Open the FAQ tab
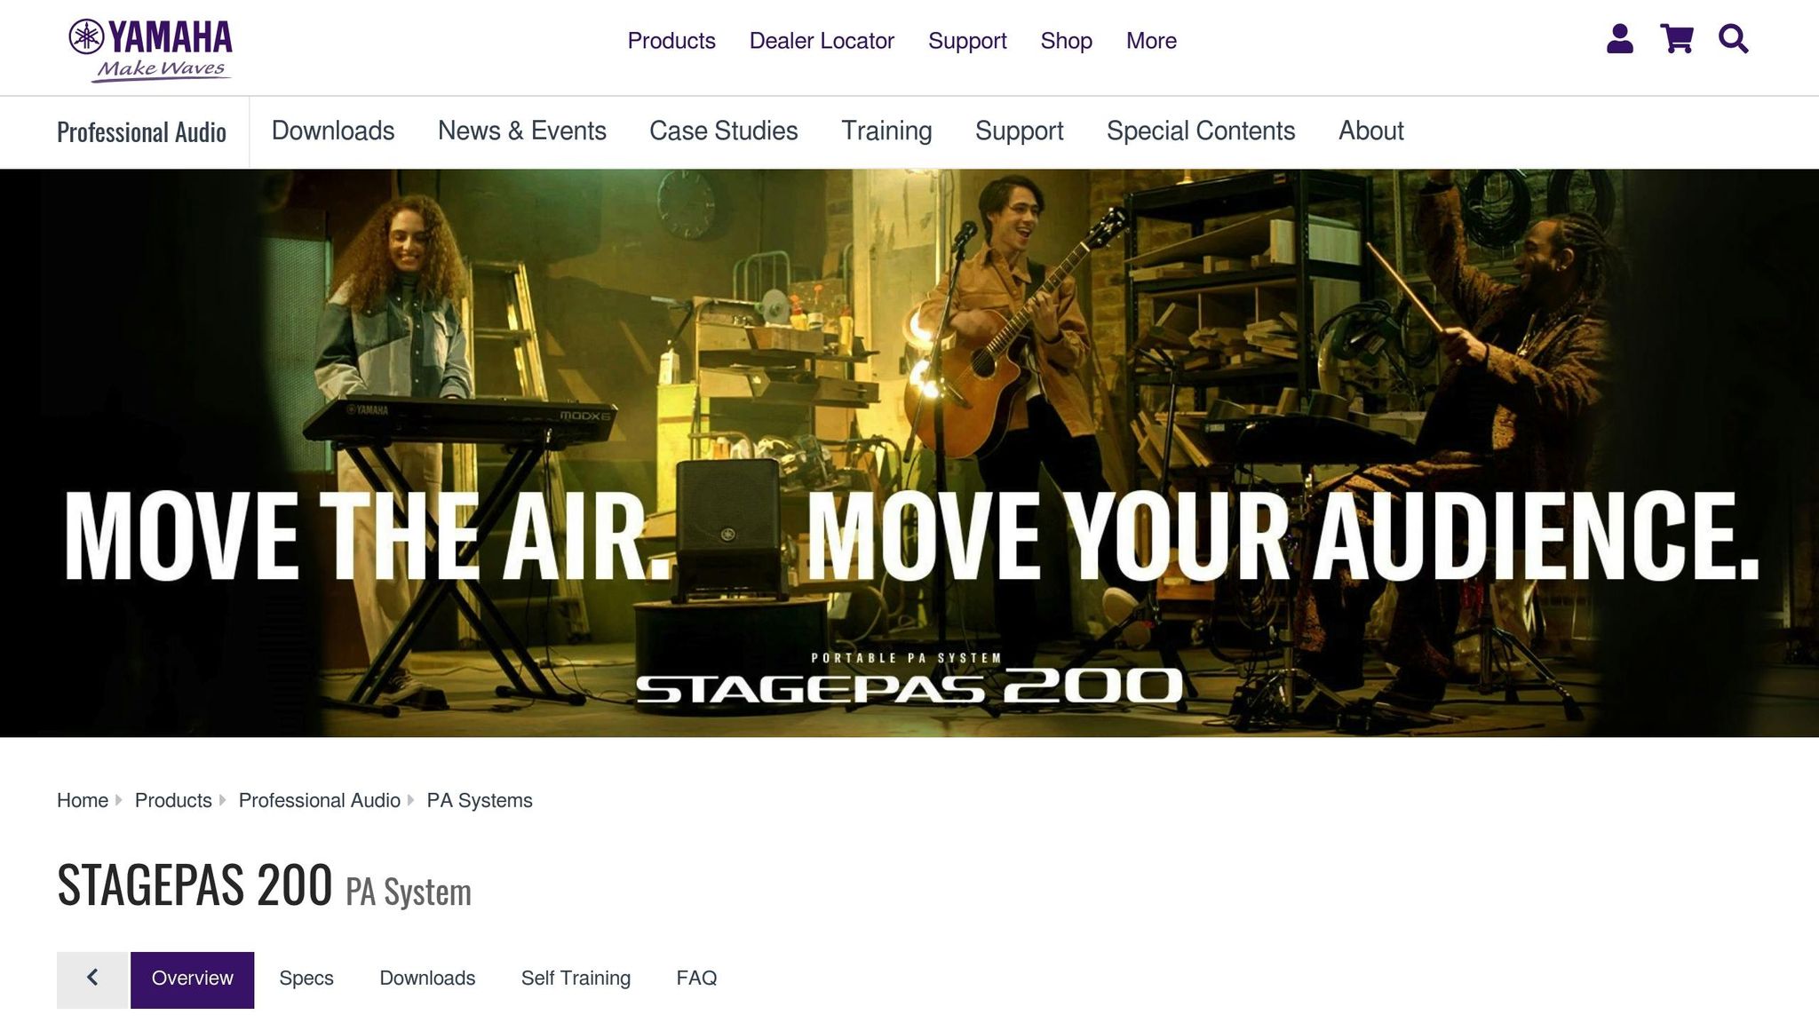This screenshot has height=1023, width=1819. pyautogui.click(x=696, y=978)
